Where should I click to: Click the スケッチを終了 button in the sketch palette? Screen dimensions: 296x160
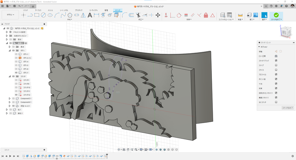(x=287, y=108)
